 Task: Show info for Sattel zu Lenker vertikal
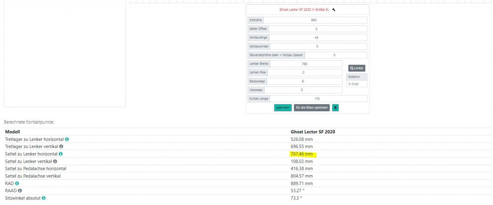pos(55,161)
